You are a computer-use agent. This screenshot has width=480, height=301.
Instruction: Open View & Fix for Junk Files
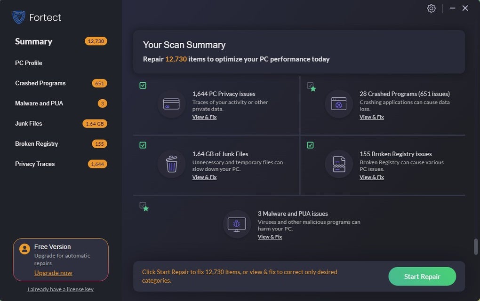(204, 177)
